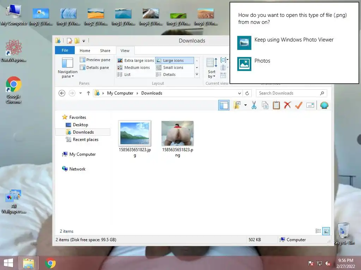Go up one folder level arrow
Screen dimensions: 361x270
click(x=88, y=93)
